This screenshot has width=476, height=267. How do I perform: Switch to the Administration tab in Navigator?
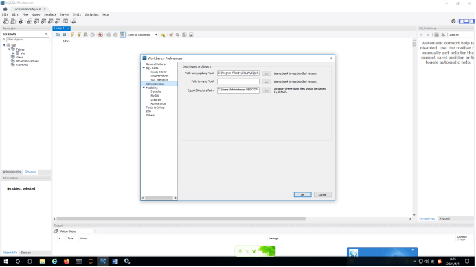click(12, 172)
